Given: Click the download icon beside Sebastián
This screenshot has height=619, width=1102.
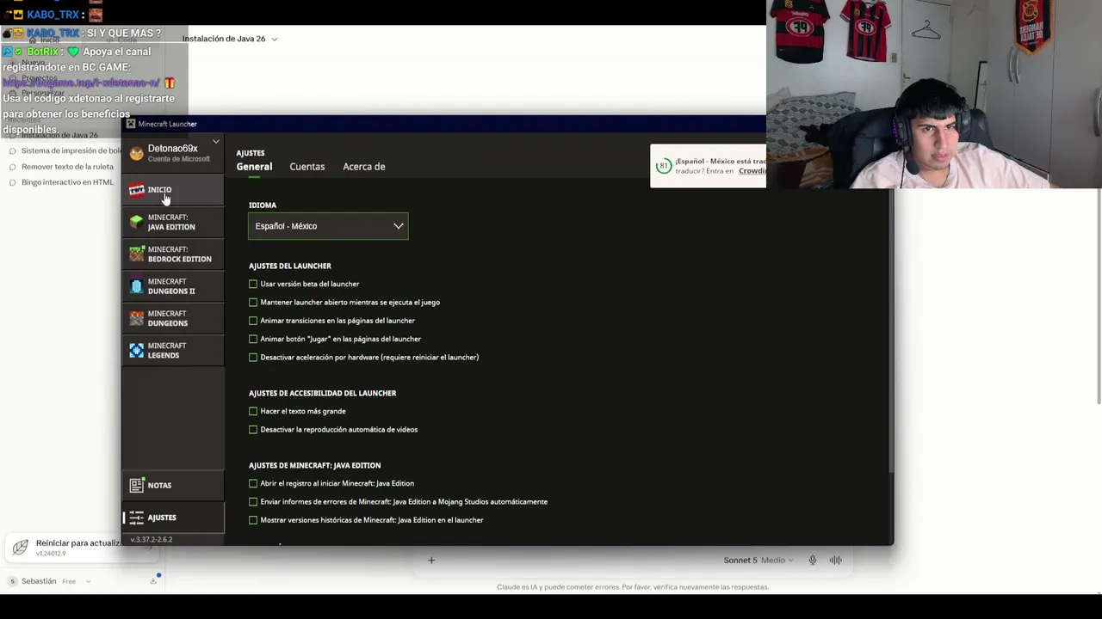Looking at the screenshot, I should pos(153,581).
